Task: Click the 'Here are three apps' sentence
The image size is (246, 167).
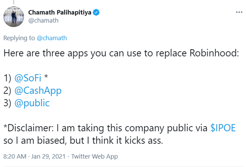Action: pos(121,53)
